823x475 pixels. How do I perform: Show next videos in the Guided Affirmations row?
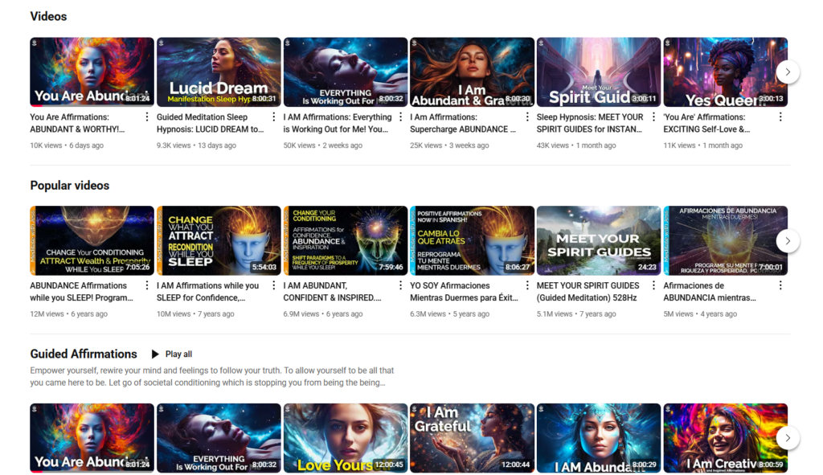(x=788, y=438)
